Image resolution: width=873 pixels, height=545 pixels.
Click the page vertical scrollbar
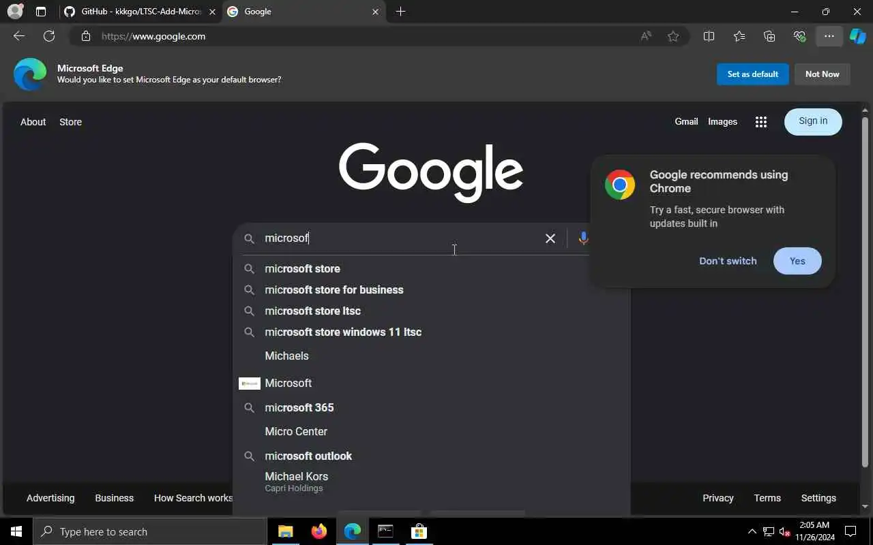pyautogui.click(x=865, y=293)
